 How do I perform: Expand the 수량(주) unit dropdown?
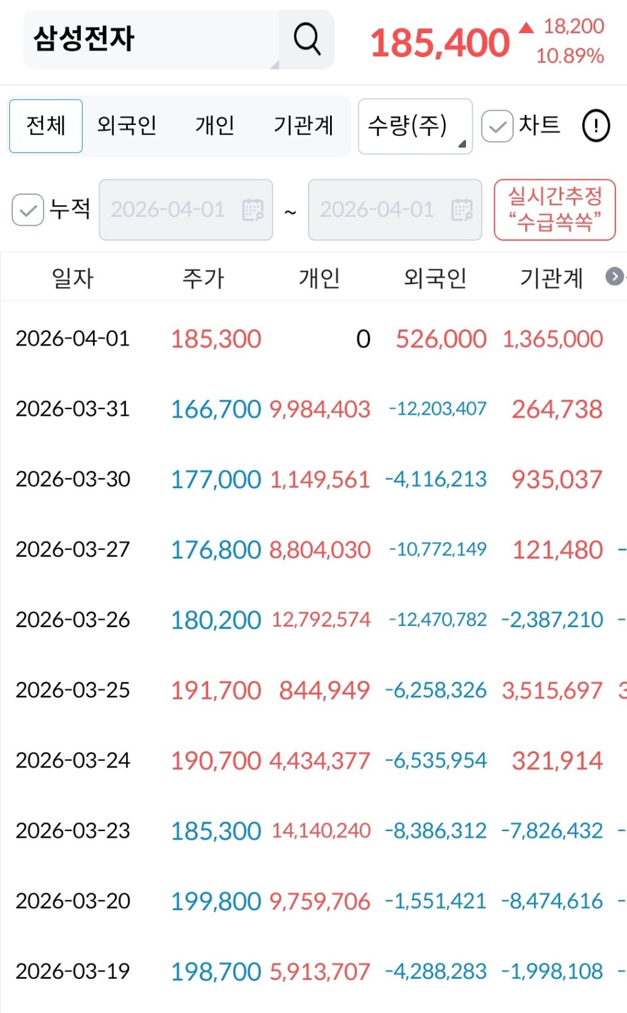[x=415, y=126]
